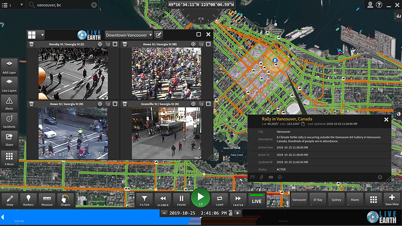Click the coordinates readout at top
The height and width of the screenshot is (226, 402).
click(201, 5)
